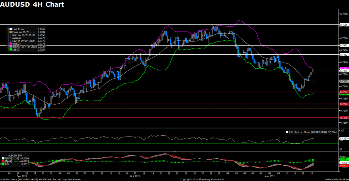349x181 pixels.
Task: Click the LBB(2) legend label
Action: point(16,50)
